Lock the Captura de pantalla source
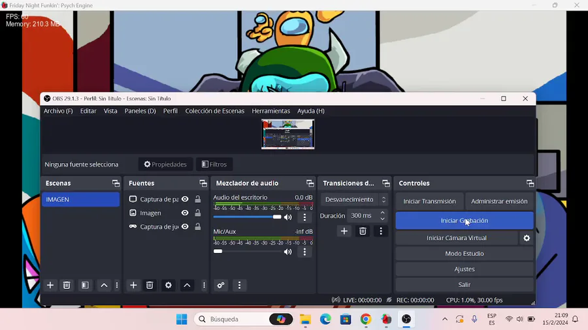Screen dimensions: 588x330 (x=197, y=199)
